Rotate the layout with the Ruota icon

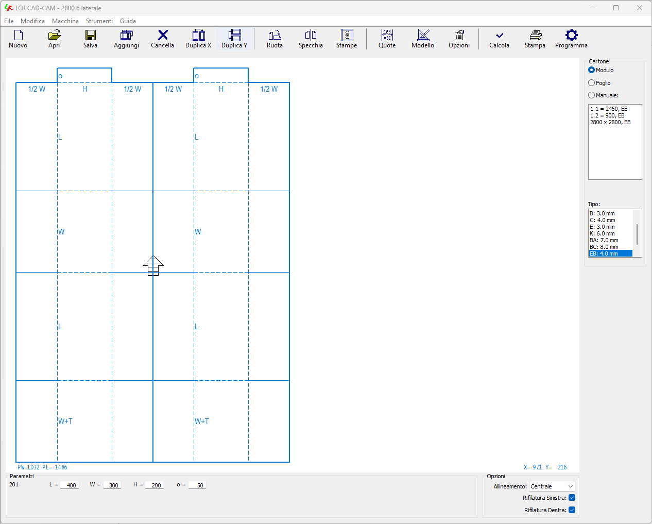coord(275,35)
